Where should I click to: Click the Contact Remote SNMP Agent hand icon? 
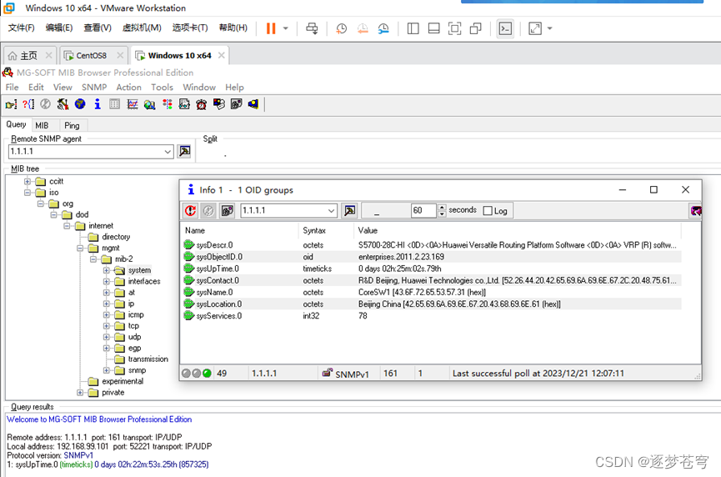coord(11,104)
